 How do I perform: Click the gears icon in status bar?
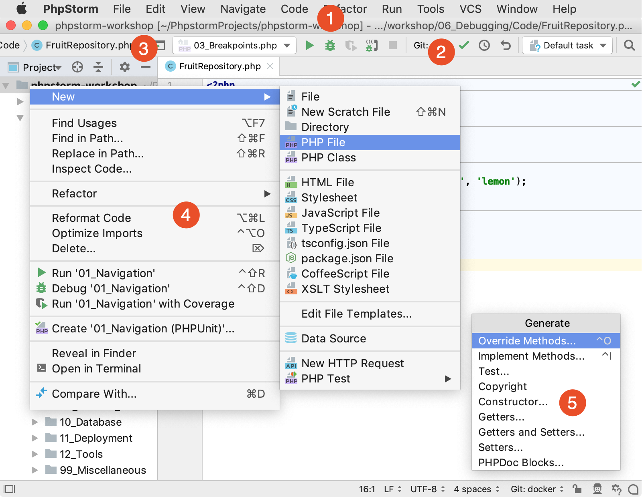click(616, 489)
